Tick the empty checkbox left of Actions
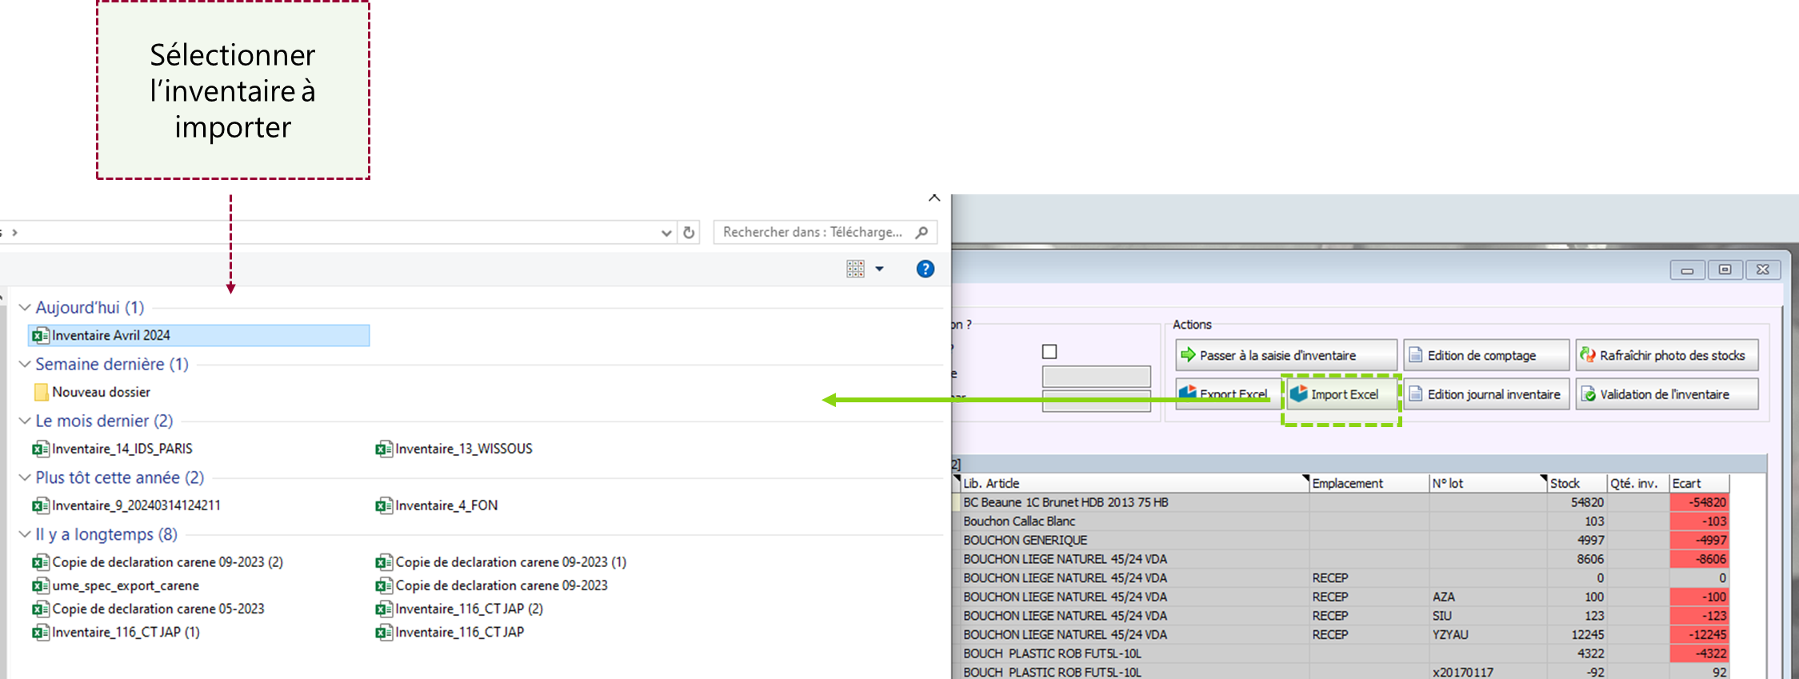The width and height of the screenshot is (1799, 679). 1049,352
